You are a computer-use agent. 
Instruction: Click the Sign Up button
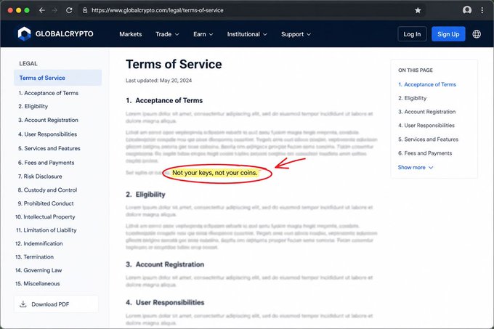click(x=448, y=34)
